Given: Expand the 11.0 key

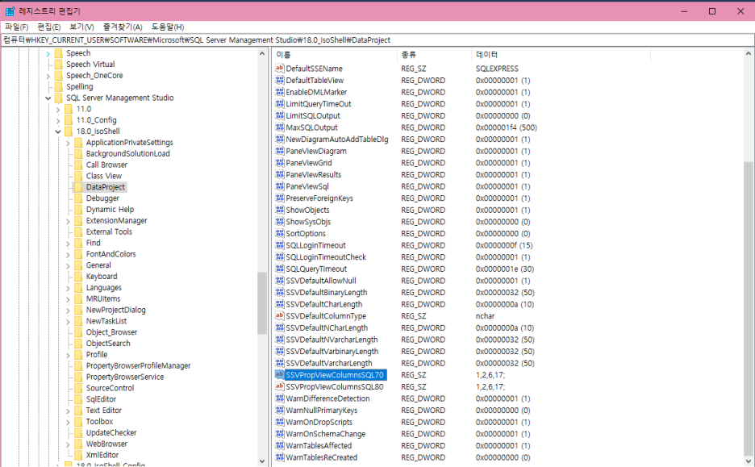Looking at the screenshot, I should pyautogui.click(x=58, y=109).
